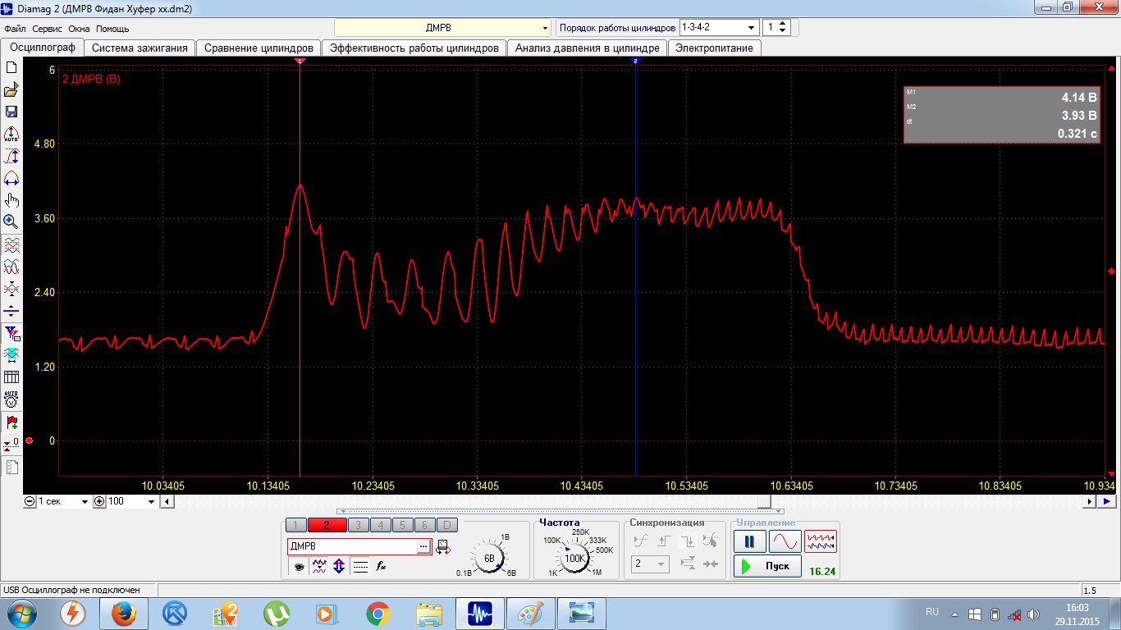Click the red marker 1 handle on the graph

tap(300, 61)
